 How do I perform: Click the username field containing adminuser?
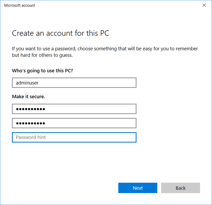pos(74,83)
